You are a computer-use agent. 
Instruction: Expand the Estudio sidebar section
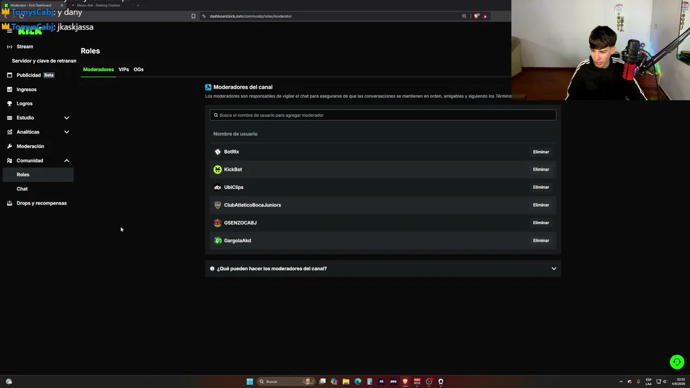[67, 118]
